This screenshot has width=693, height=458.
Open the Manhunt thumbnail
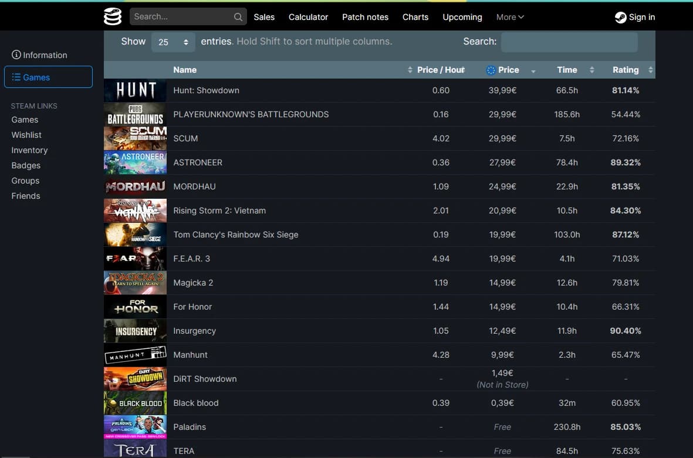click(x=135, y=355)
